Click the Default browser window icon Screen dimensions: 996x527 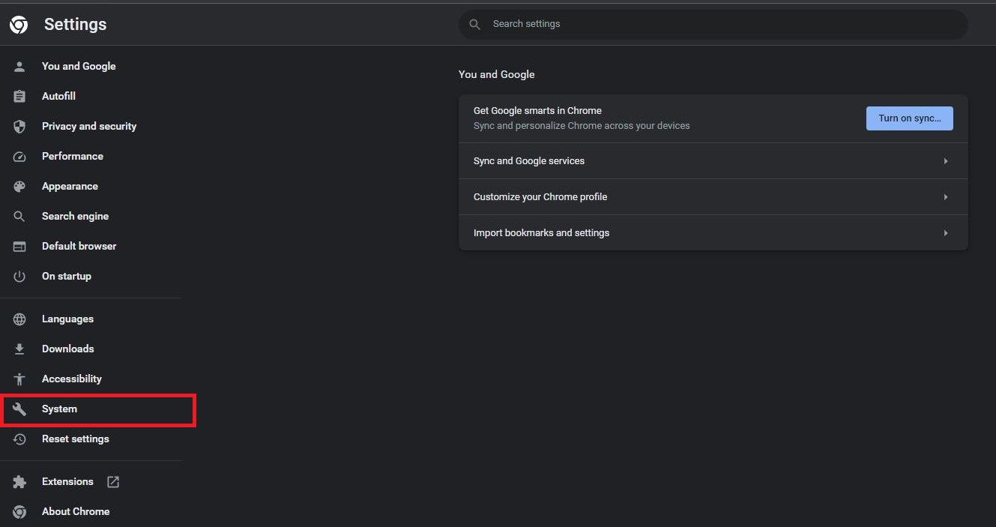click(x=19, y=246)
